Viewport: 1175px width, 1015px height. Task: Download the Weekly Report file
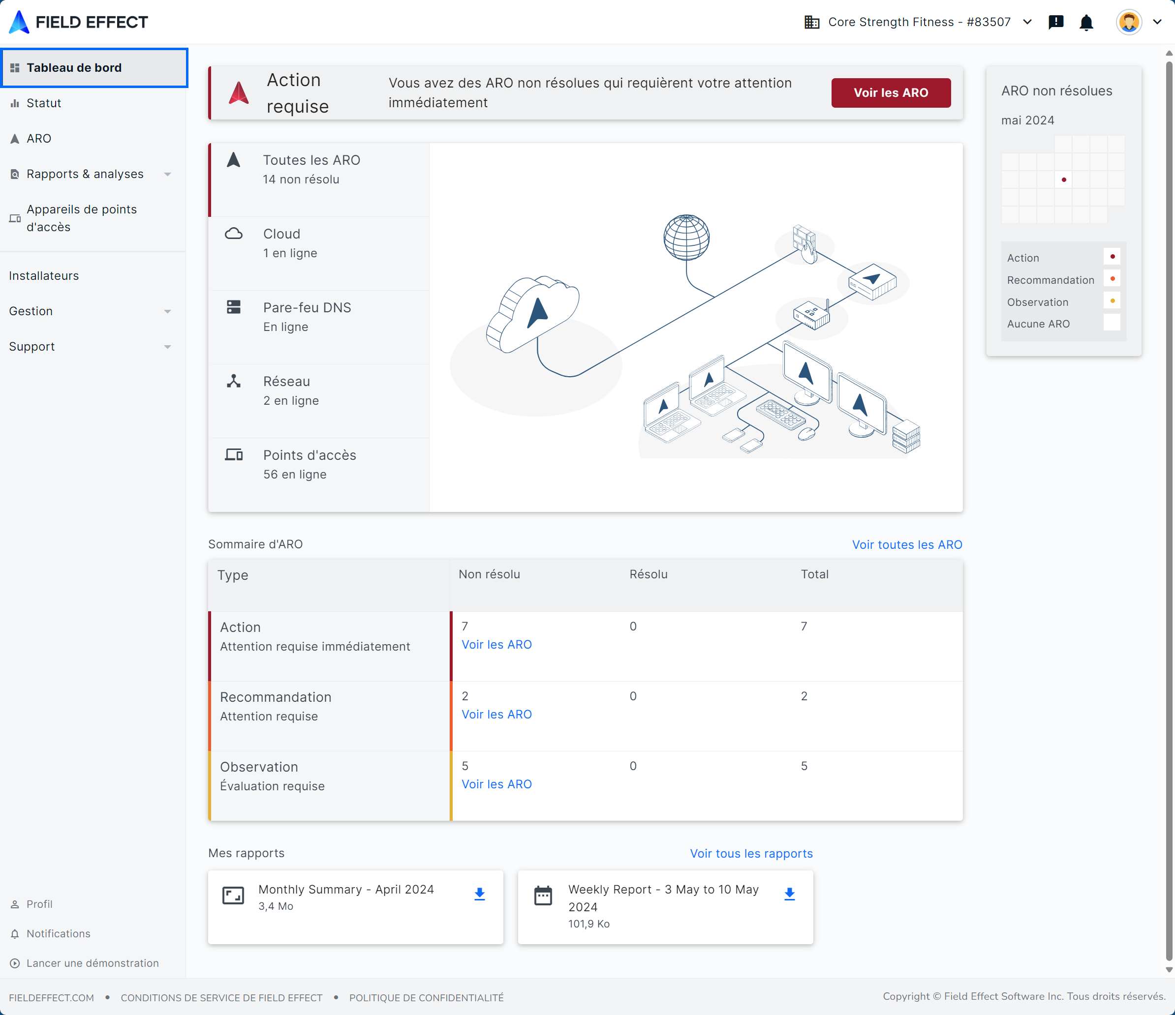(x=789, y=894)
